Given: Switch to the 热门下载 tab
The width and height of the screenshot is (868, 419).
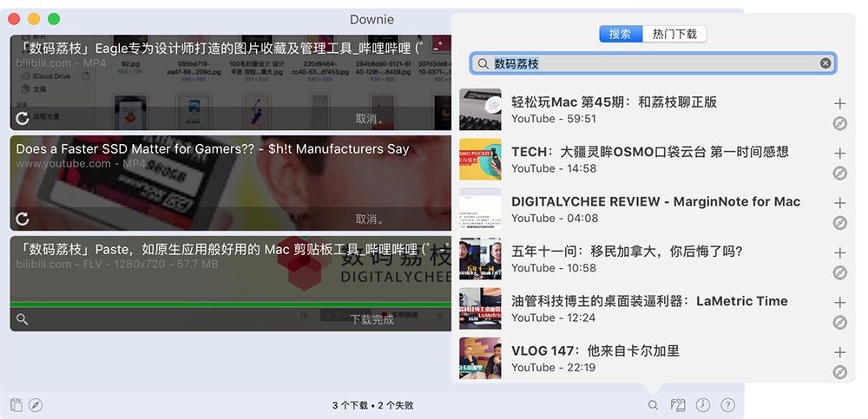Looking at the screenshot, I should click(674, 34).
